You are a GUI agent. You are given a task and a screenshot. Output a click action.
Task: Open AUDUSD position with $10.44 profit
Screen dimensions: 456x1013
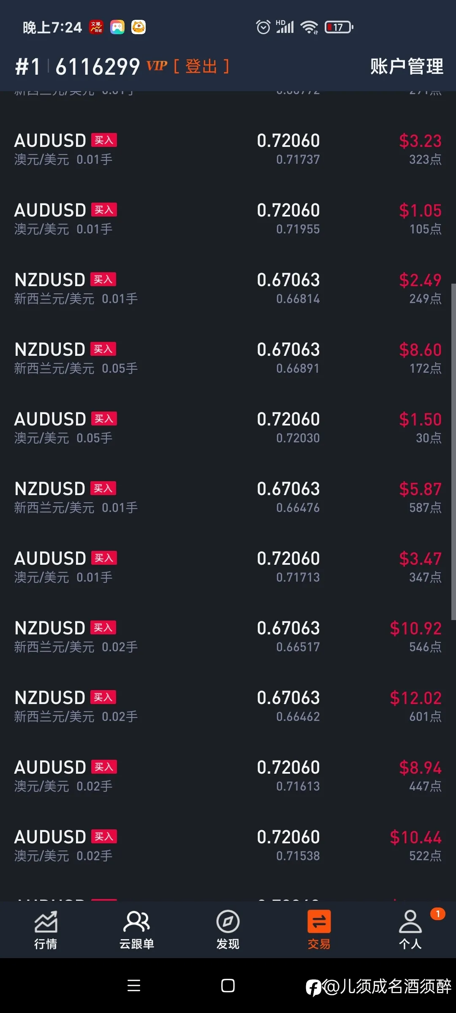[x=228, y=846]
